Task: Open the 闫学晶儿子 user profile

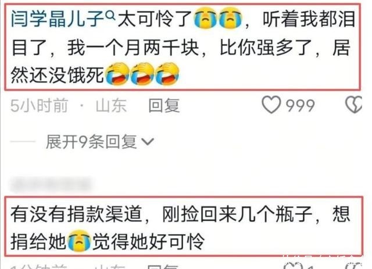Action: (58, 19)
